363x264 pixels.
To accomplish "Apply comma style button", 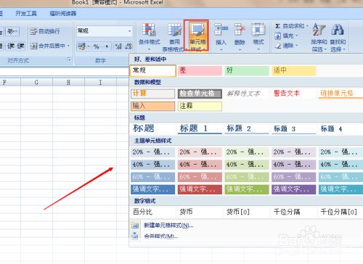I will point(107,46).
